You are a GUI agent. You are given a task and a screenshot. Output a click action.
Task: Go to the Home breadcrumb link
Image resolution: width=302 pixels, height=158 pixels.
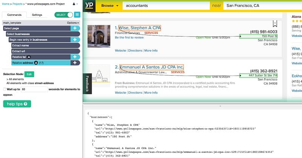6,4
